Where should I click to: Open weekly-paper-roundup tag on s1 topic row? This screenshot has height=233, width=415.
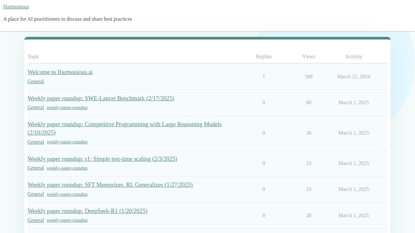click(67, 168)
